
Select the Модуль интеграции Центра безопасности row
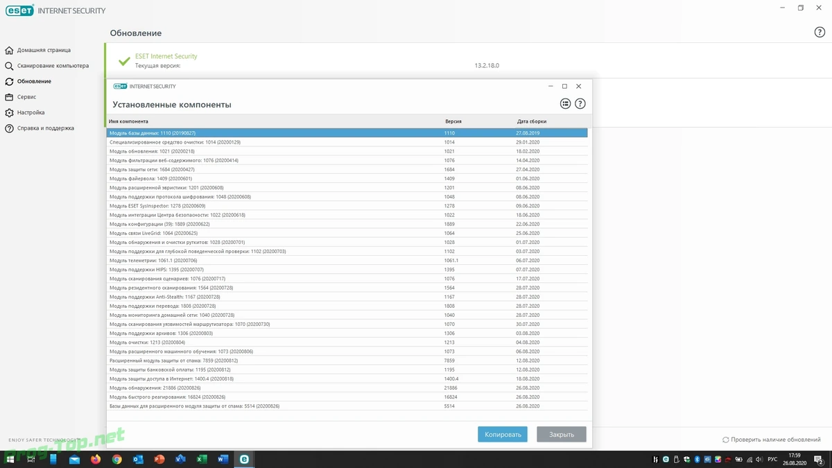pos(347,215)
